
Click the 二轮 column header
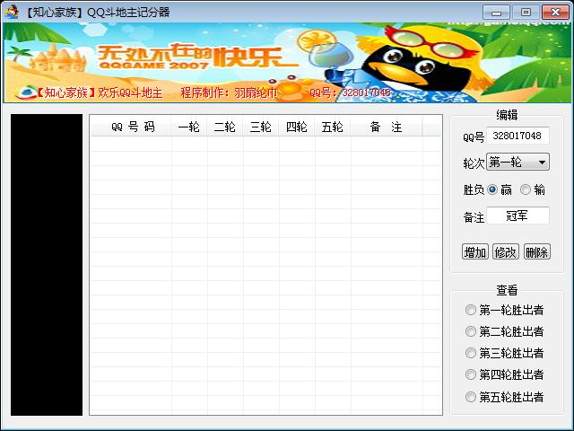(225, 127)
